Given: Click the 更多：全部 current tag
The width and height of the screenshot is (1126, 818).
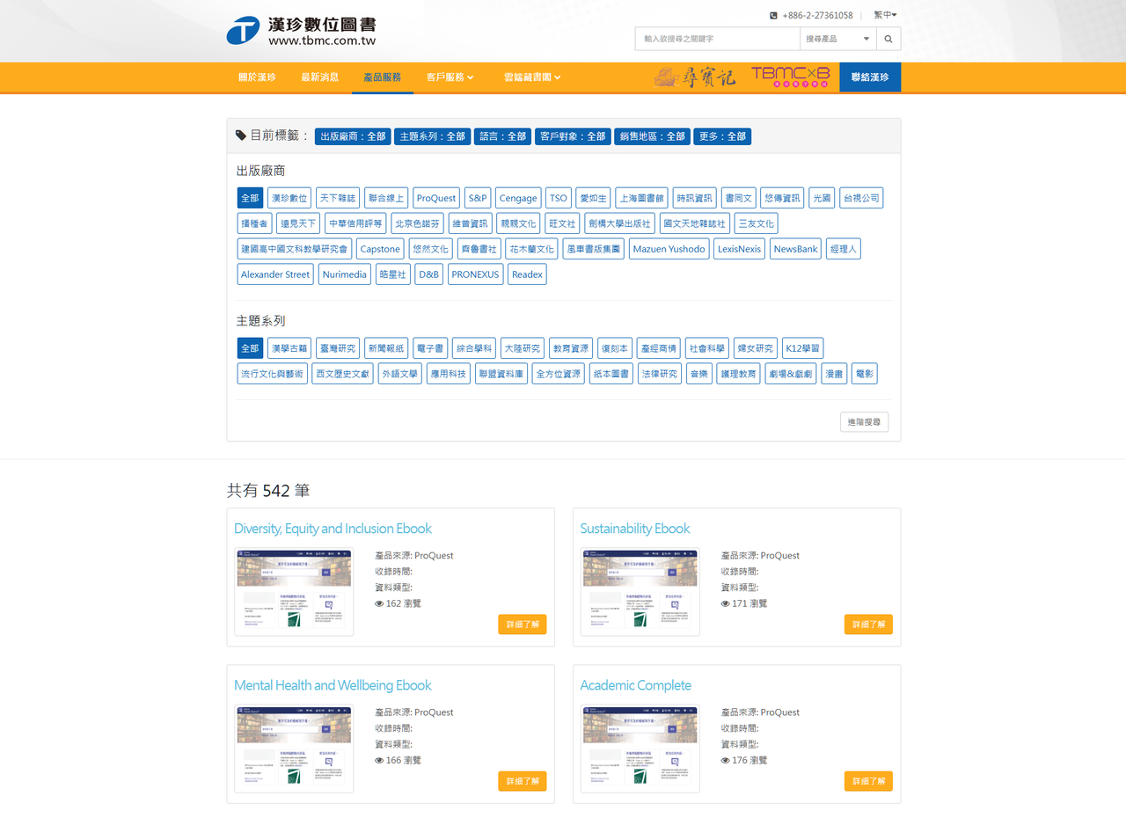Looking at the screenshot, I should pos(722,136).
